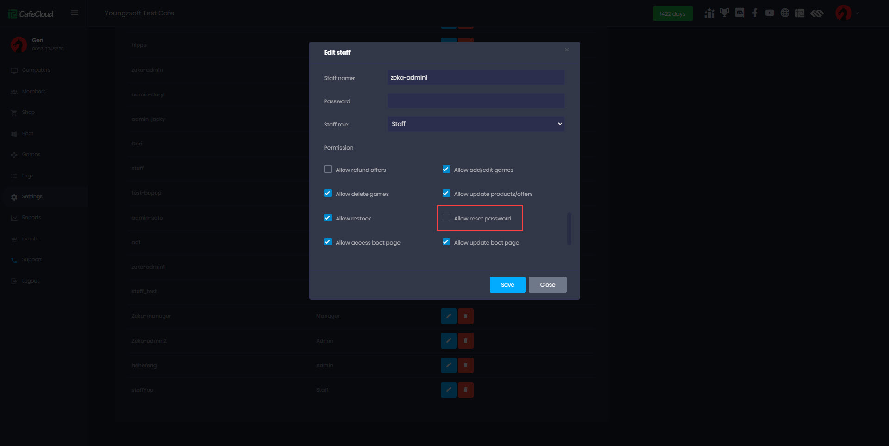The width and height of the screenshot is (889, 446).
Task: Click the globe icon in the header
Action: [785, 13]
